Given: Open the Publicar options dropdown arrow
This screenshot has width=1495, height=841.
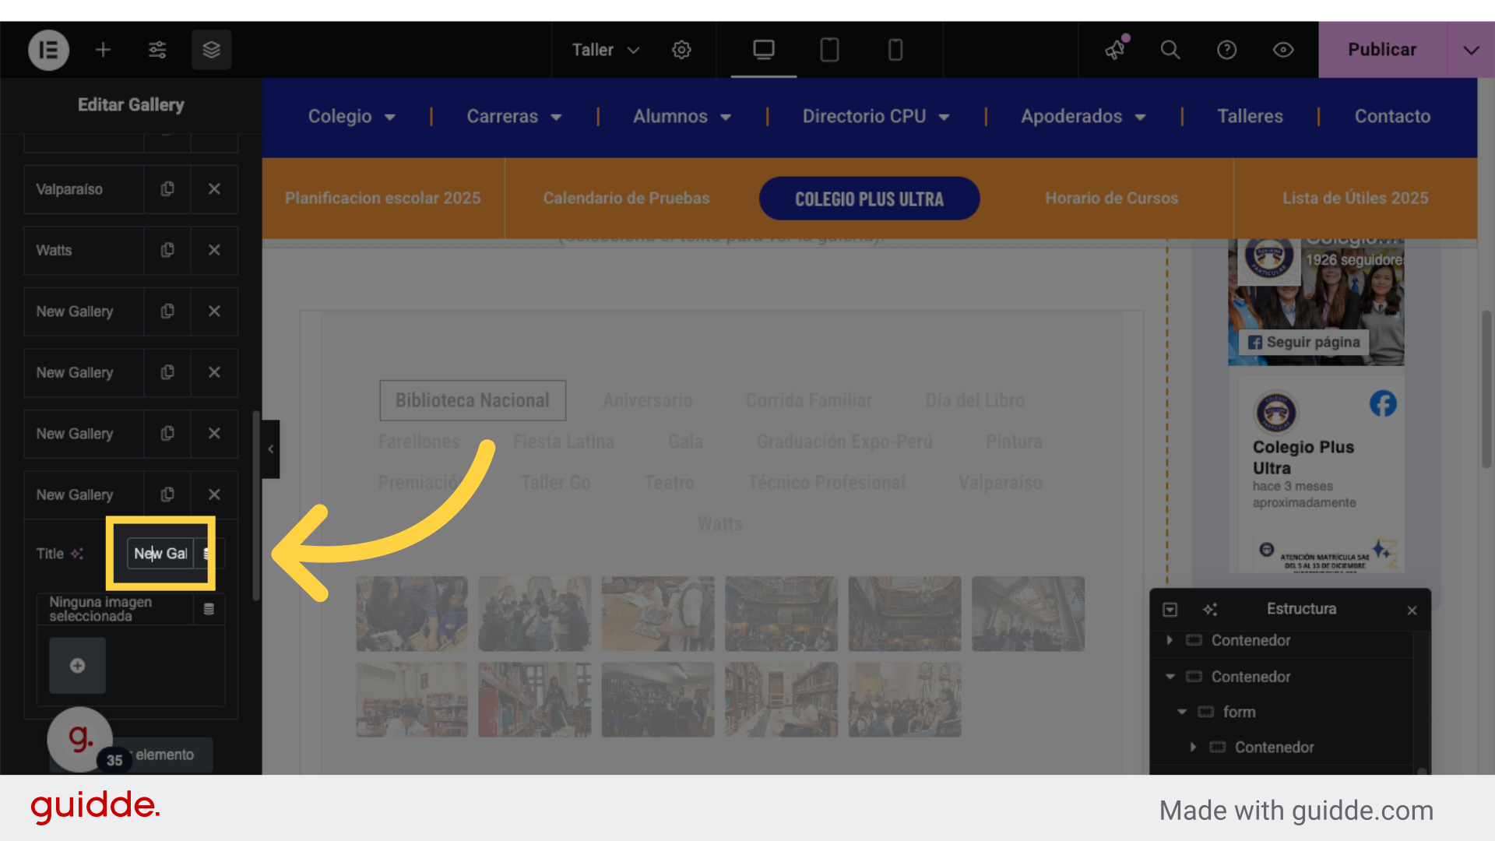Looking at the screenshot, I should [x=1470, y=50].
